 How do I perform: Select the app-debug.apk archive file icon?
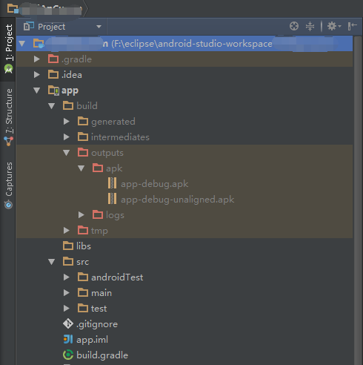click(113, 184)
